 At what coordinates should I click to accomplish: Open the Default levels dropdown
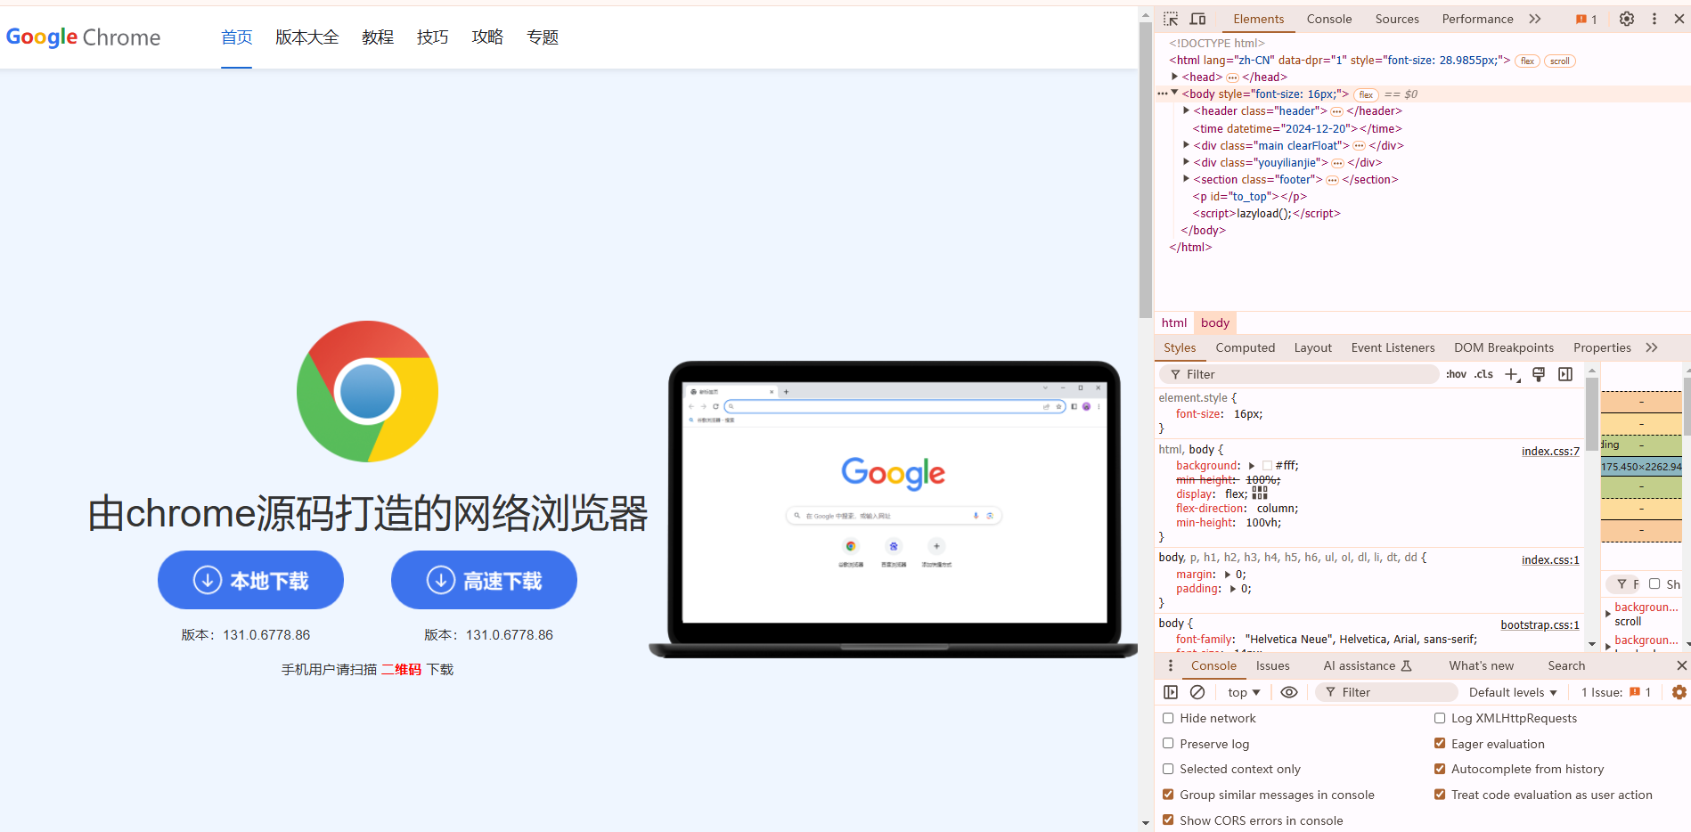pos(1513,692)
